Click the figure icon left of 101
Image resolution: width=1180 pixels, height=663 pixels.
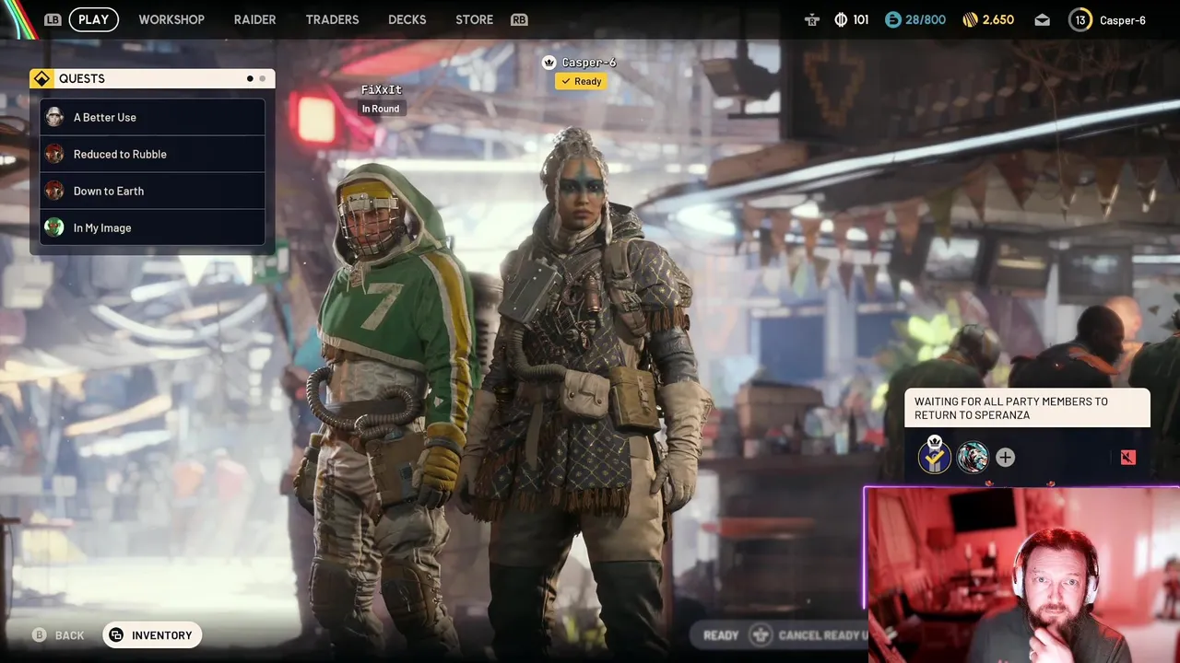(812, 19)
